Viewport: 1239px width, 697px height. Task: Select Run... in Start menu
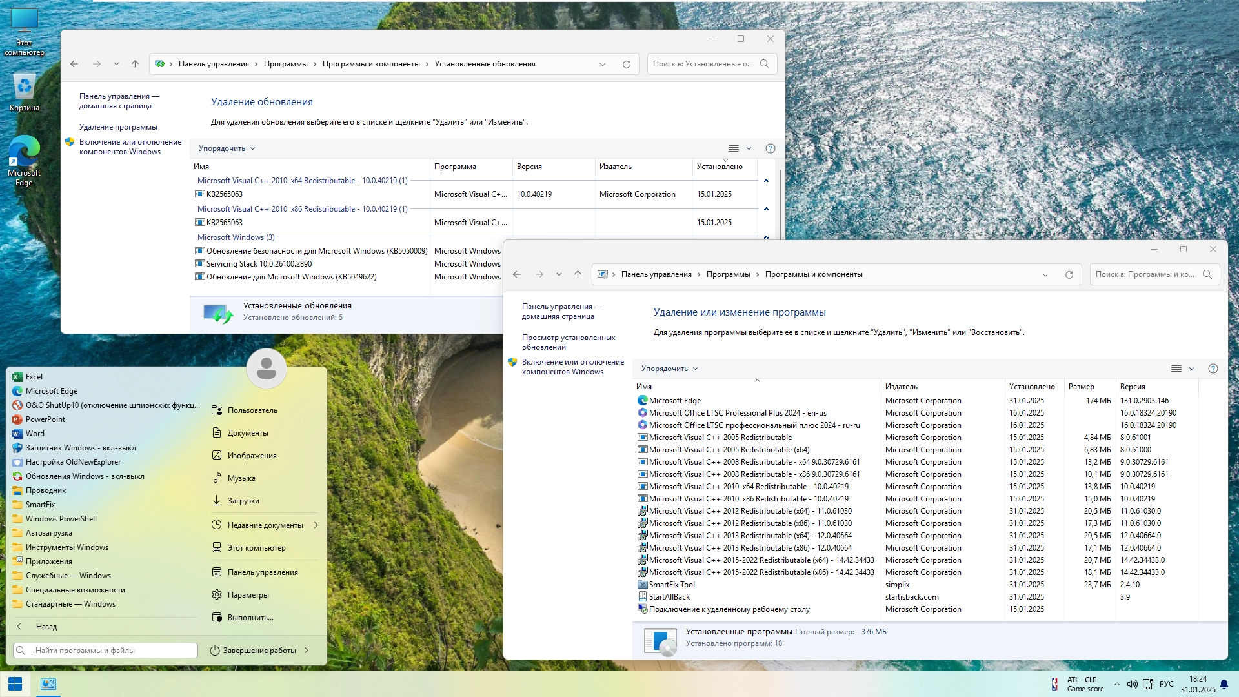(250, 618)
